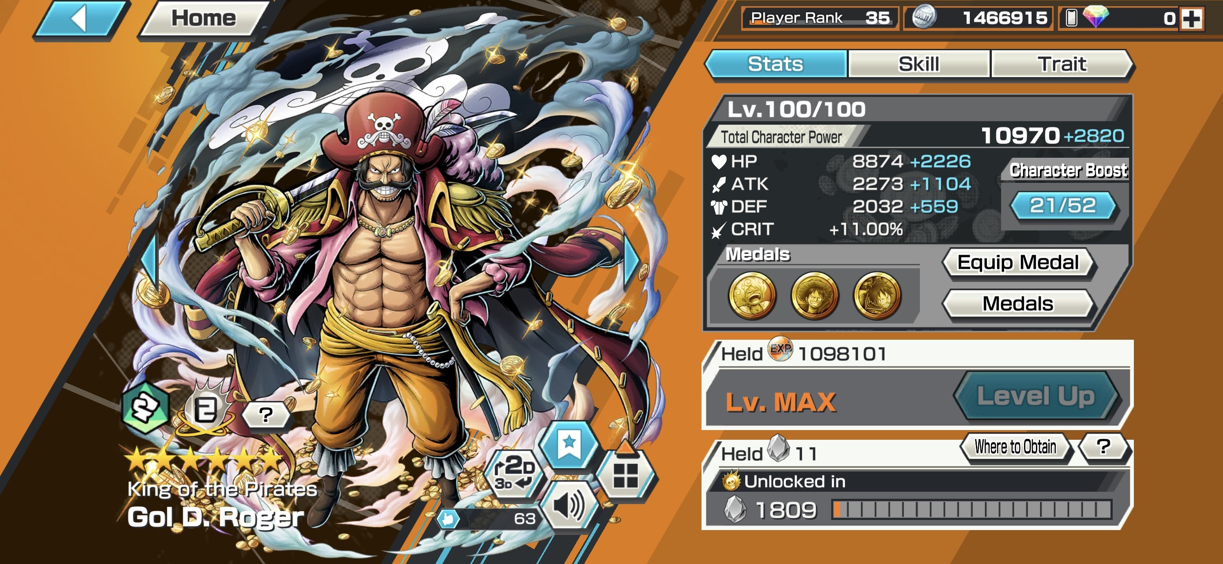Open Character Boost 21/52
This screenshot has width=1223, height=564.
coord(1062,205)
